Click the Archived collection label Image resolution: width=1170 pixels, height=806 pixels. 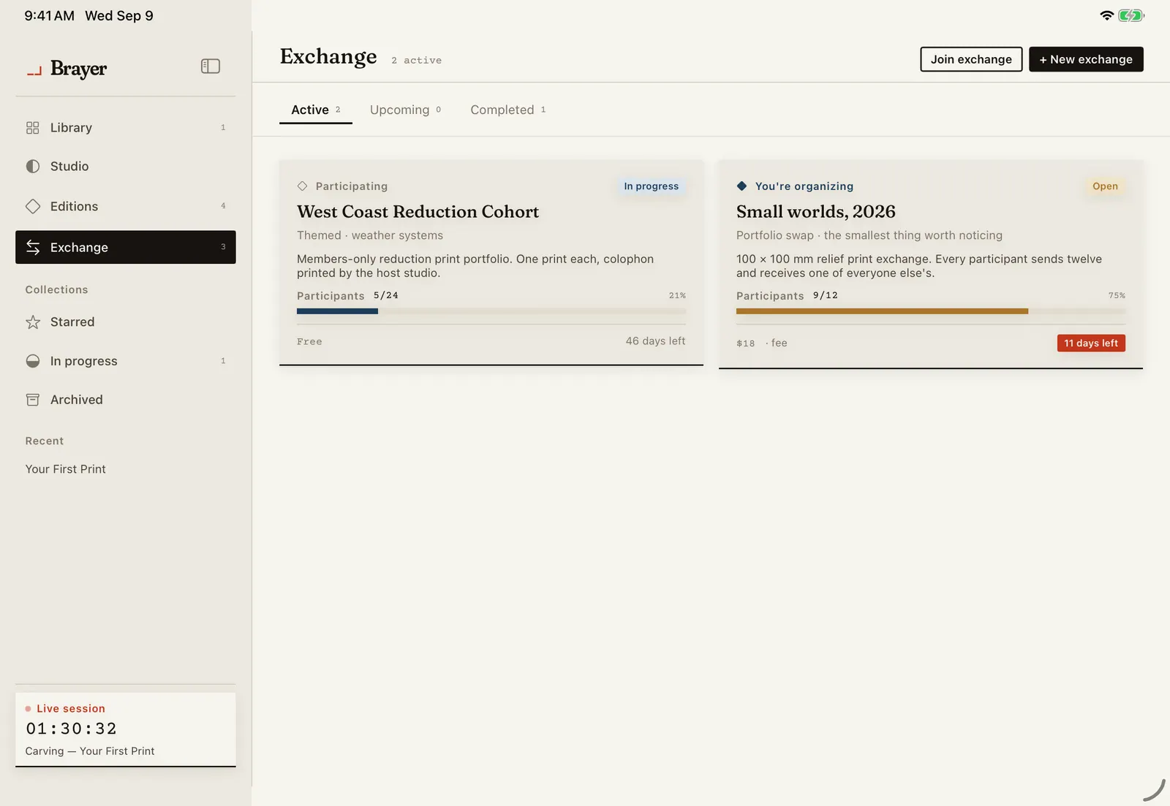click(77, 400)
